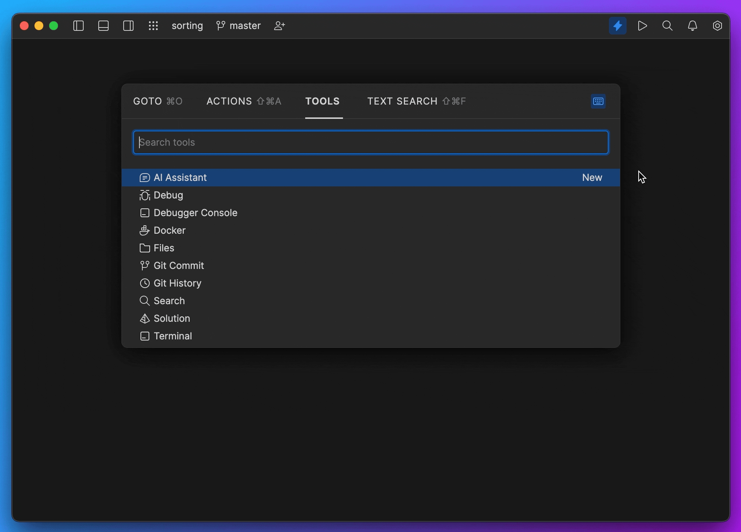
Task: Open the Solution tool
Action: [171, 318]
